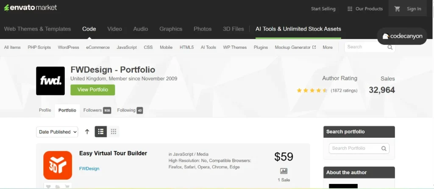Image resolution: width=434 pixels, height=189 pixels.
Task: Open the Followers tab
Action: click(x=97, y=110)
